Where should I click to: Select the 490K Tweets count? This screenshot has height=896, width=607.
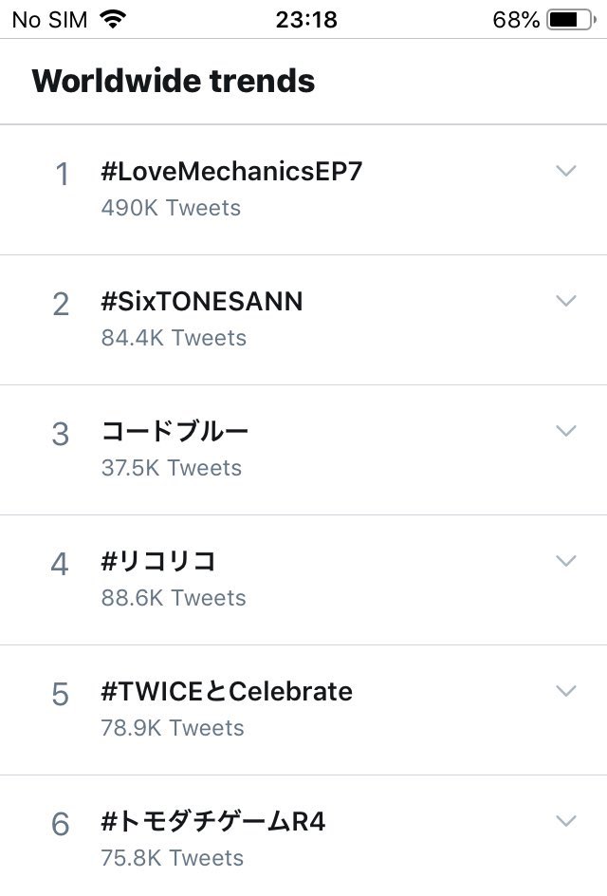click(x=171, y=208)
